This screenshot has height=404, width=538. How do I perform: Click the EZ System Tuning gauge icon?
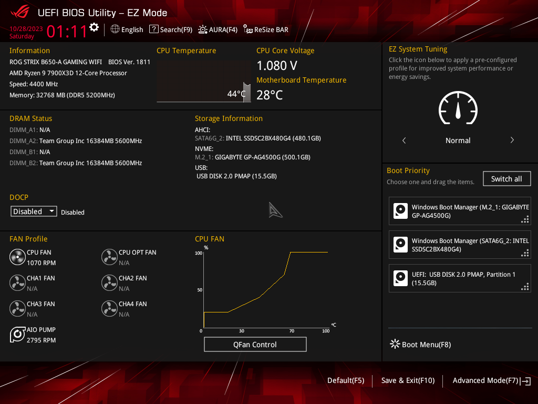(x=458, y=108)
